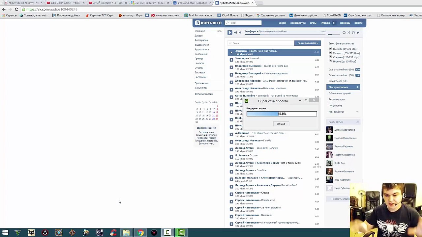422x237 pixels.
Task: Click the headphones icon in player
Action: pyautogui.click(x=353, y=32)
